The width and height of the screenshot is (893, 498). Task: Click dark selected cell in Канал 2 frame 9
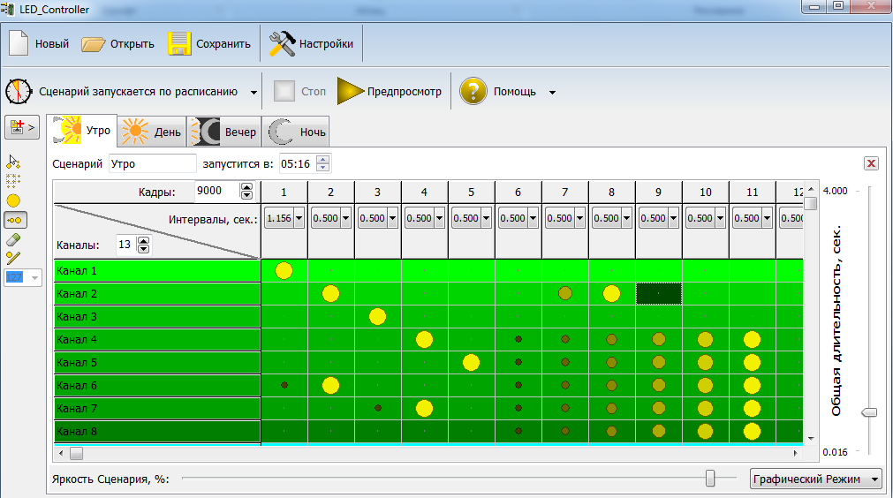click(658, 294)
